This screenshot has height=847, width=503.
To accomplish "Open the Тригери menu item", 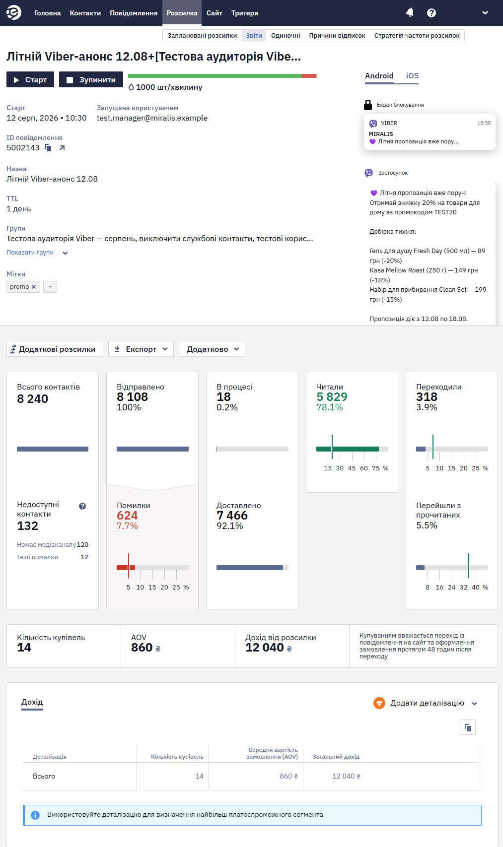I will tap(245, 13).
